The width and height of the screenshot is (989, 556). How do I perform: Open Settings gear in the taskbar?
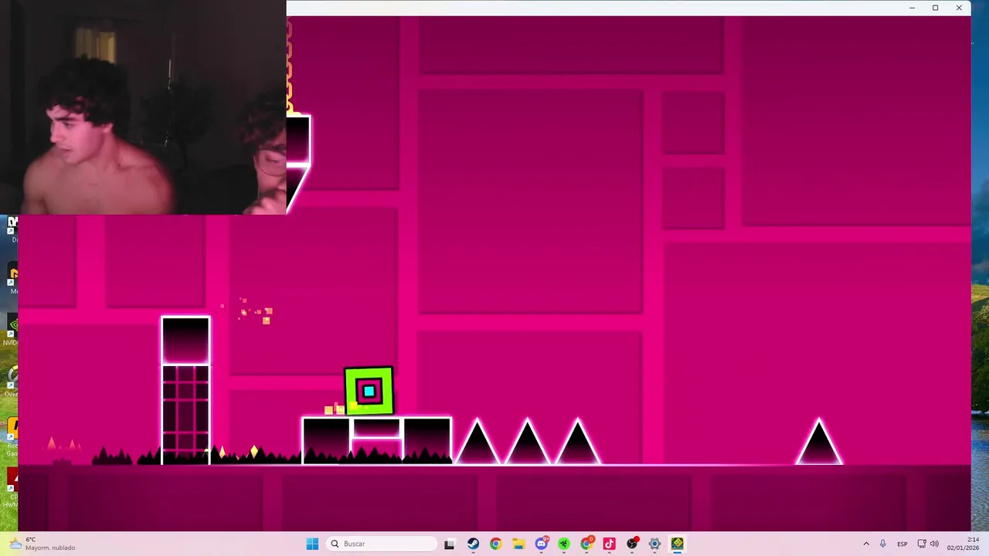point(654,544)
